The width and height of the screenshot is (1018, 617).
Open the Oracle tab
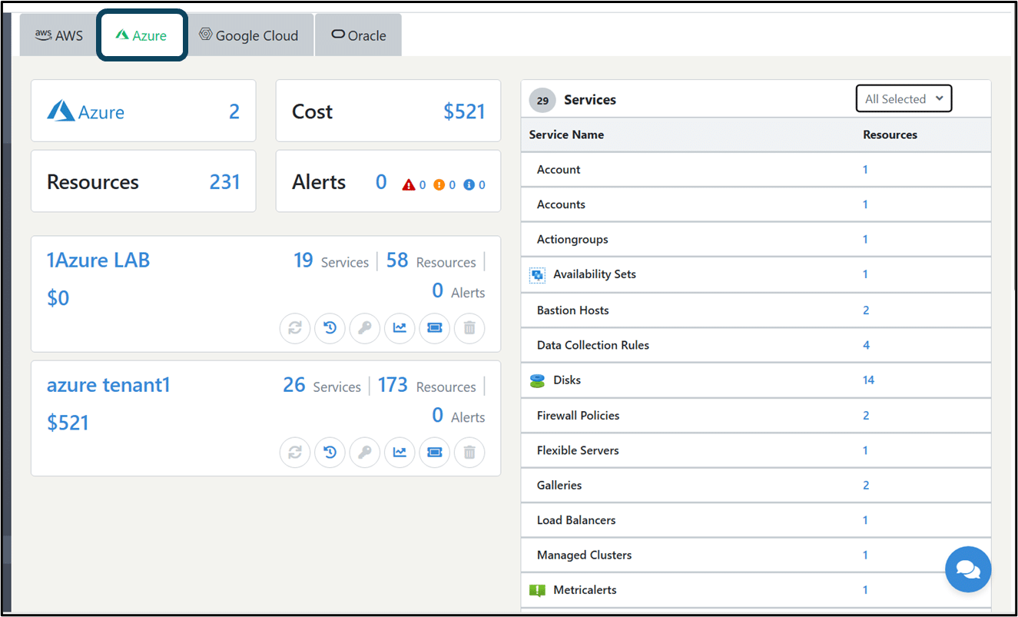pos(359,35)
